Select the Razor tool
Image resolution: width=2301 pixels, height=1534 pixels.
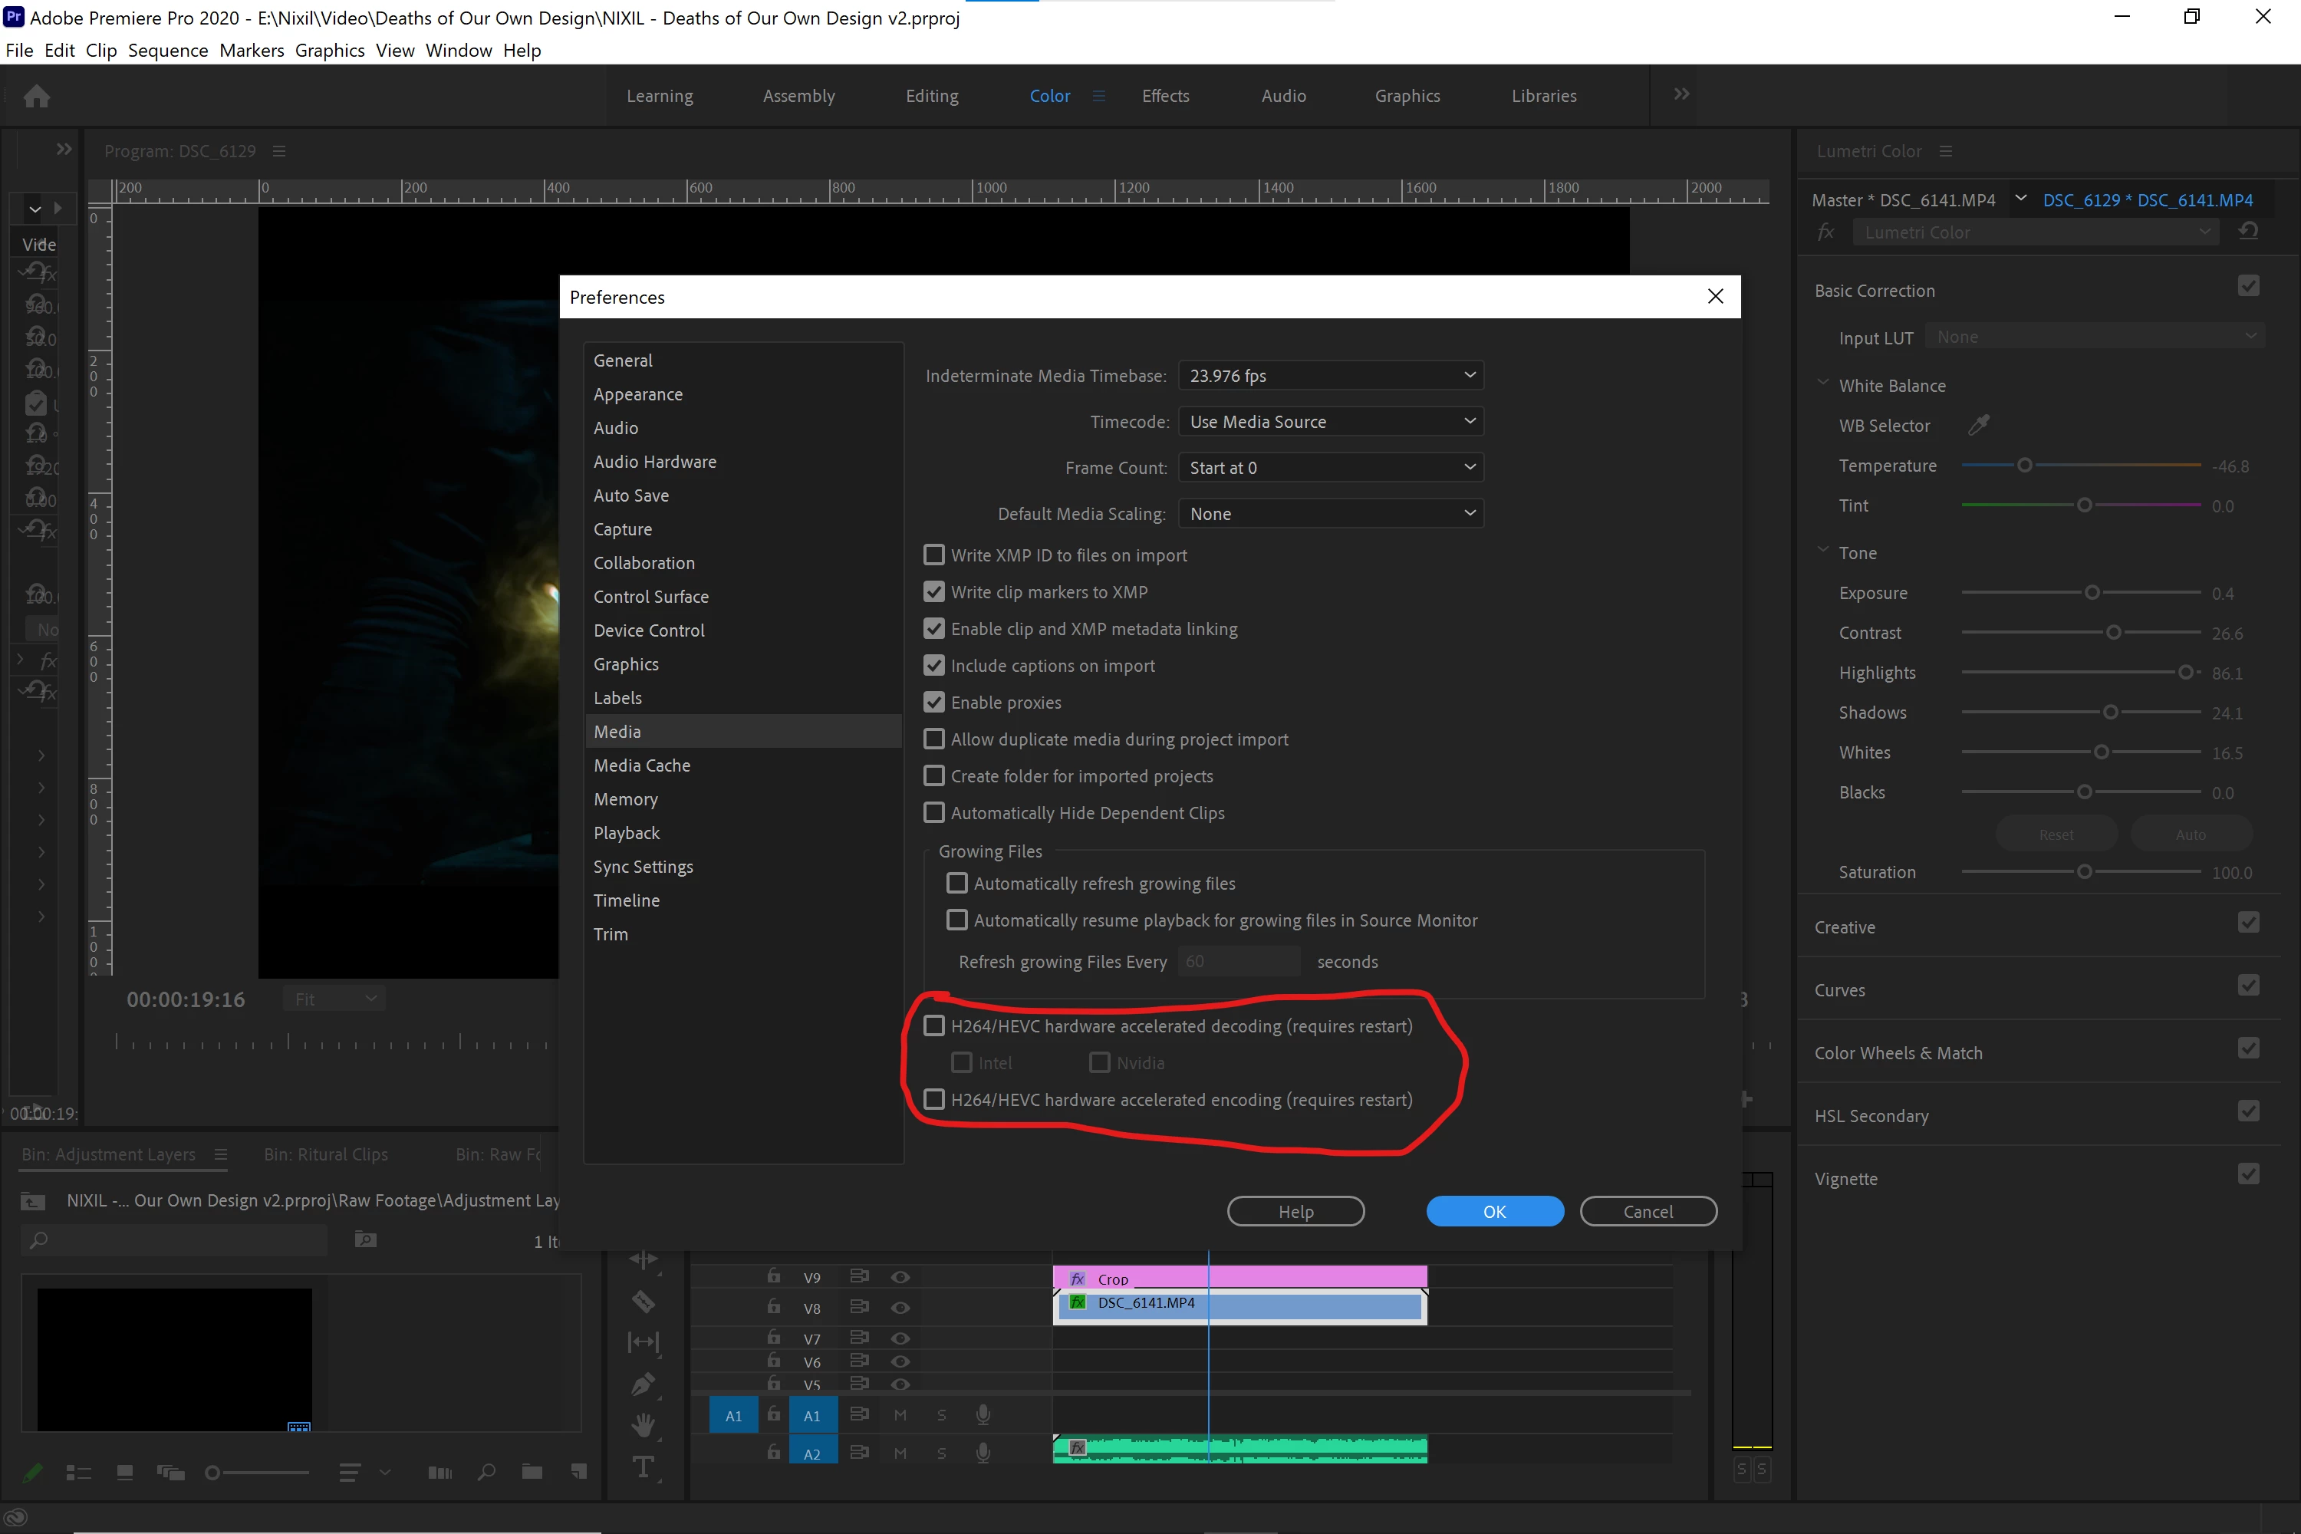[643, 1301]
